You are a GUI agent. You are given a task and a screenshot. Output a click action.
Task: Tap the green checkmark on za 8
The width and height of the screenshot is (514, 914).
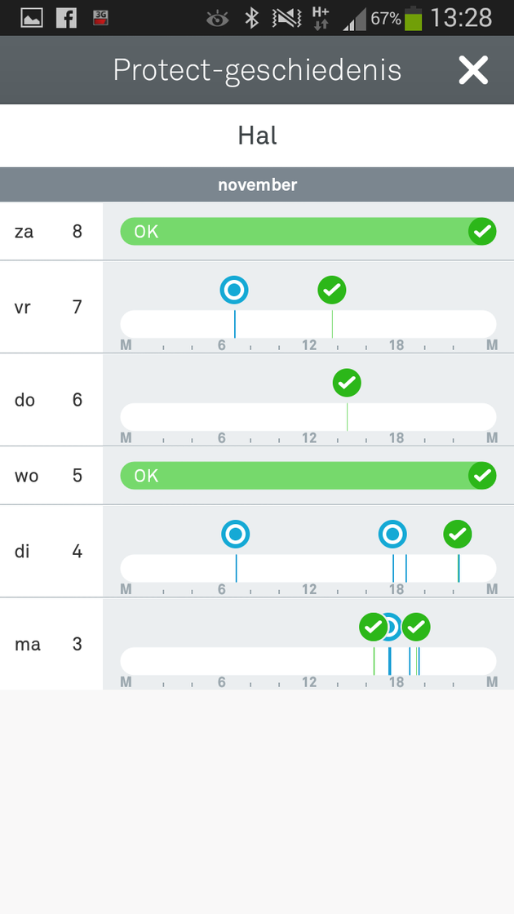click(482, 232)
